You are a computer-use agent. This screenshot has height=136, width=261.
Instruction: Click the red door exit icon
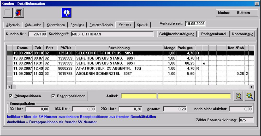[19, 13]
